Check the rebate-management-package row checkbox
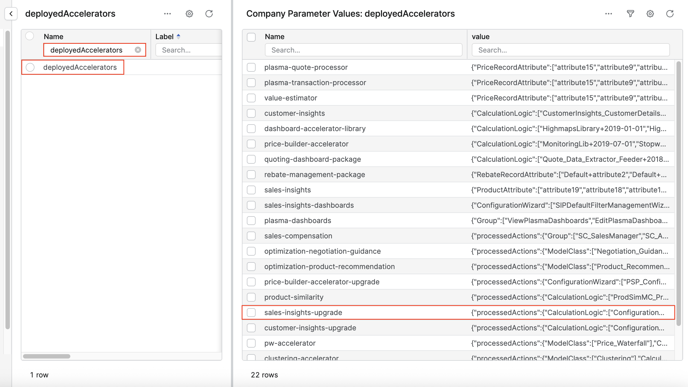Screen dimensions: 688x387 tap(251, 174)
